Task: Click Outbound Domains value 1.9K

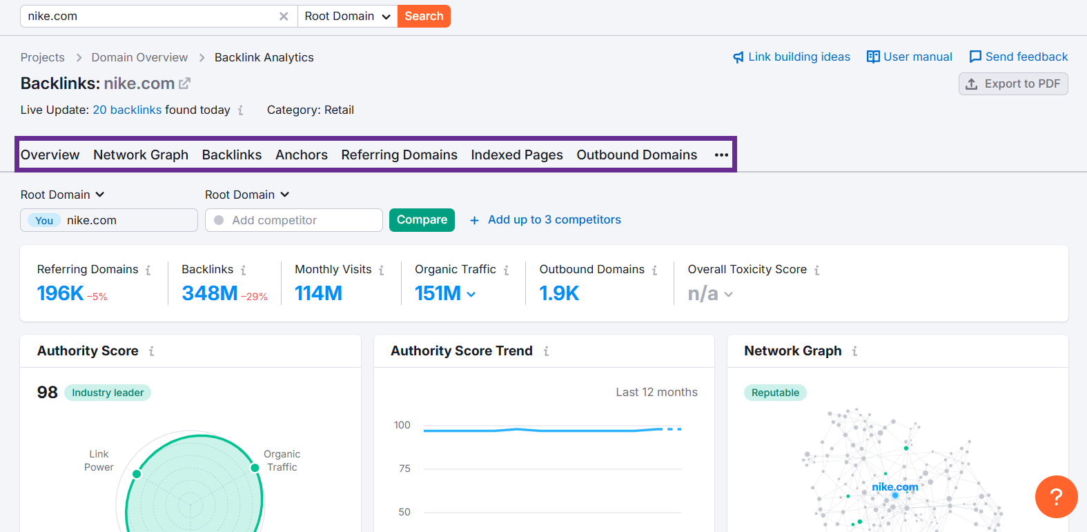Action: point(559,293)
